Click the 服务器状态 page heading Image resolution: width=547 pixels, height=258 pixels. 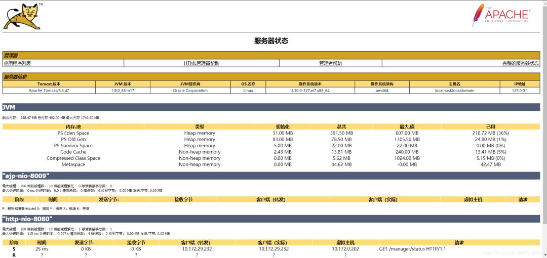pyautogui.click(x=271, y=41)
